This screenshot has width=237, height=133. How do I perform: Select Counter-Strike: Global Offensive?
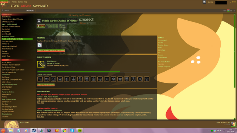point(13,19)
